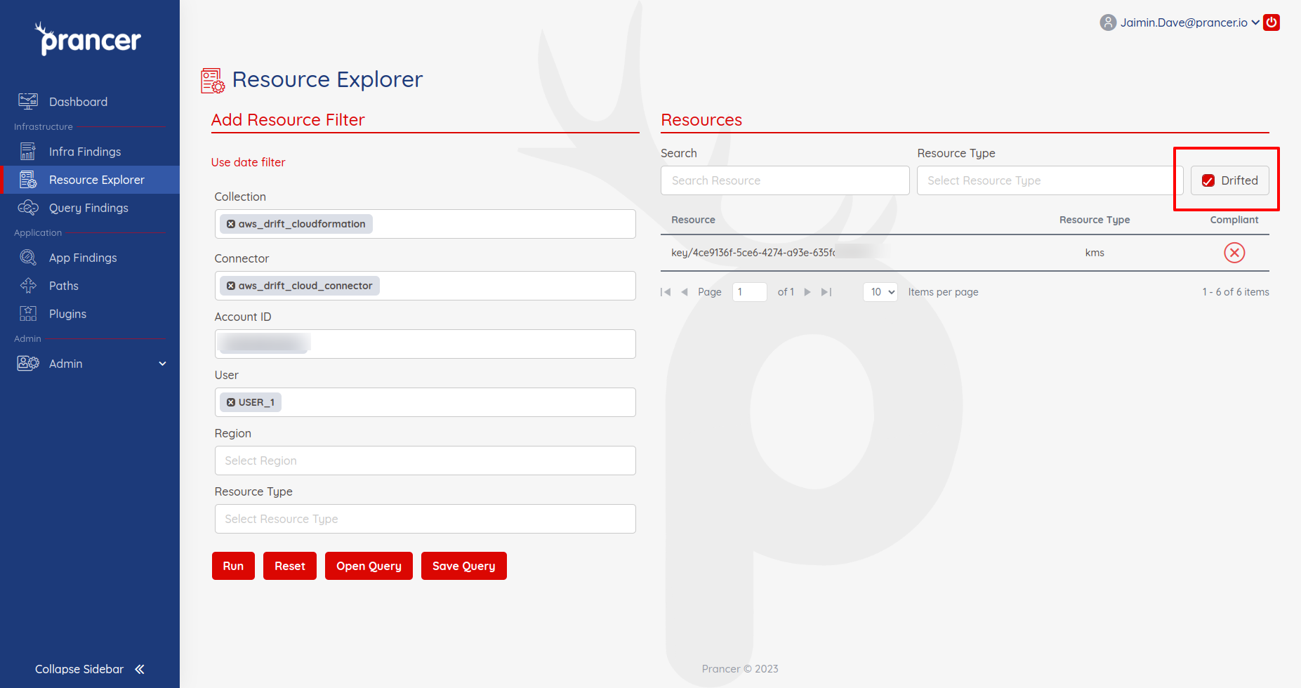Open the Select Region dropdown
1301x688 pixels.
click(425, 461)
